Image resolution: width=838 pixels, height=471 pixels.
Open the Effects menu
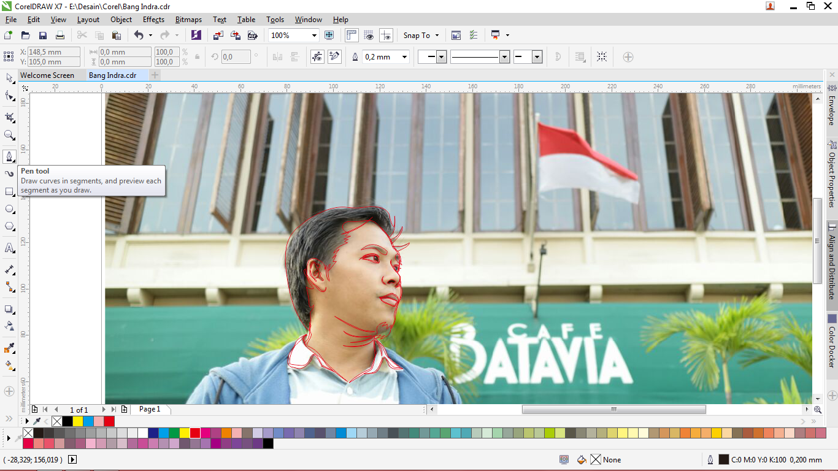point(153,20)
